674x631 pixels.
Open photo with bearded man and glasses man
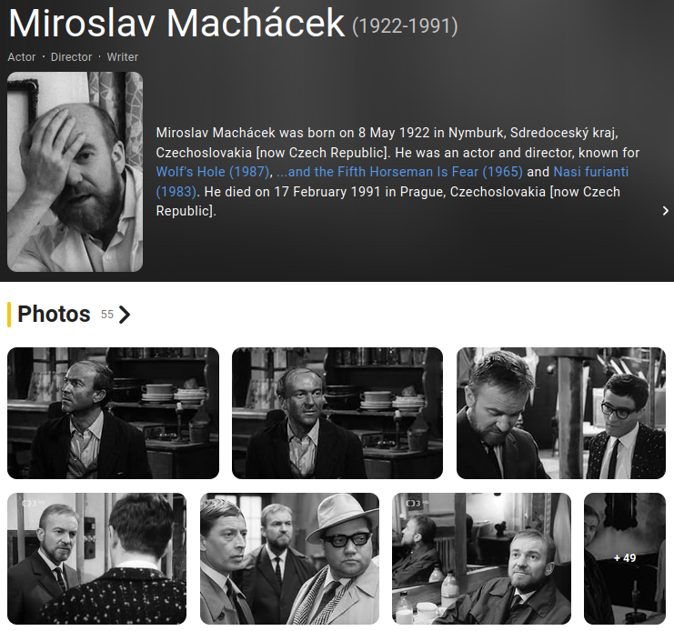(561, 413)
